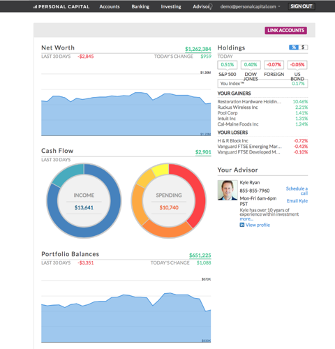Open Ruckus Wireless Inc gainer row

pos(262,107)
